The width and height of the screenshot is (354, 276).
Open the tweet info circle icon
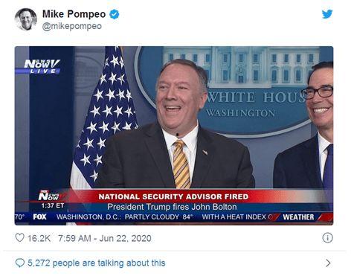coord(327,238)
